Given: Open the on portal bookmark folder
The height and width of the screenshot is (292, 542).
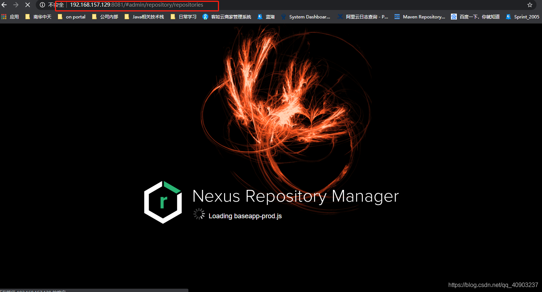Looking at the screenshot, I should (72, 17).
